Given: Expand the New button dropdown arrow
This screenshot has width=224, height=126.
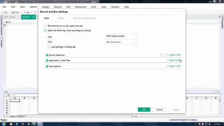Looking at the screenshot, I should coord(9,13).
